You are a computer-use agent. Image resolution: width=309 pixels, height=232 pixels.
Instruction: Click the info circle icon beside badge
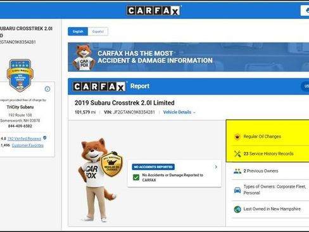click(x=47, y=89)
